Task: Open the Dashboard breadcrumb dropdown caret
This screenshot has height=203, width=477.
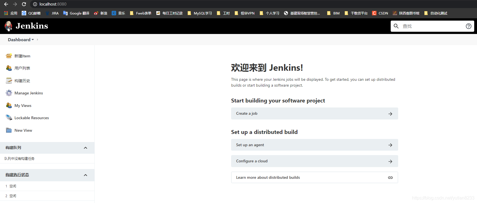Action: pyautogui.click(x=33, y=40)
